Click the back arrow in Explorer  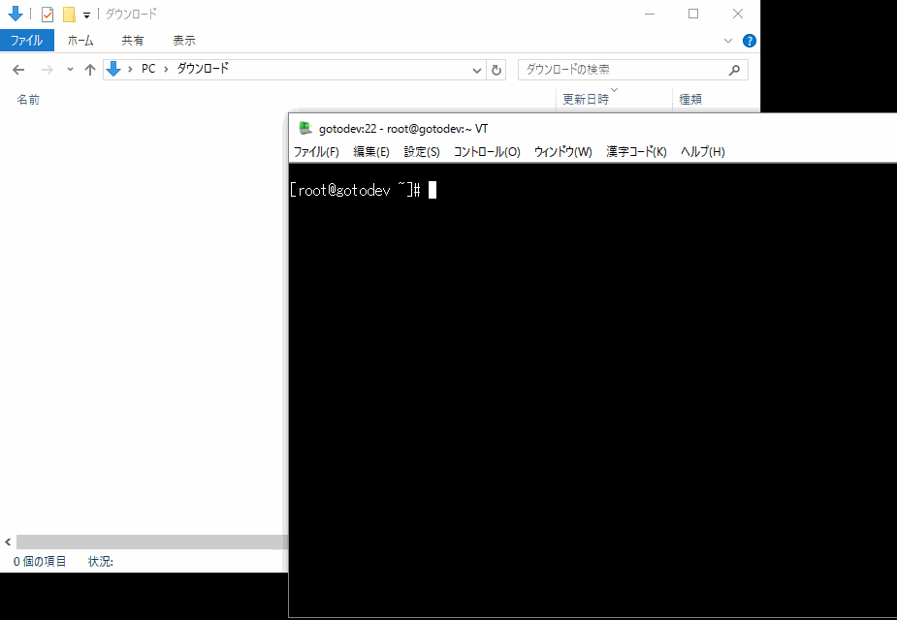[18, 70]
